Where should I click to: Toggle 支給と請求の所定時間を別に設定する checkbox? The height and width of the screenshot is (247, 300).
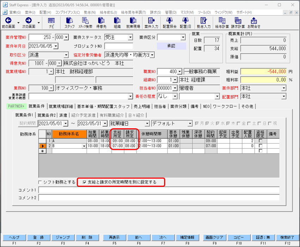(x=84, y=182)
